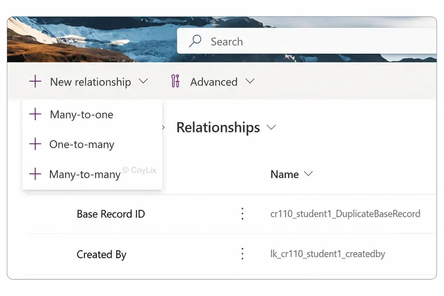Expand the chevron next to Advanced
The image size is (444, 296).
coord(250,82)
